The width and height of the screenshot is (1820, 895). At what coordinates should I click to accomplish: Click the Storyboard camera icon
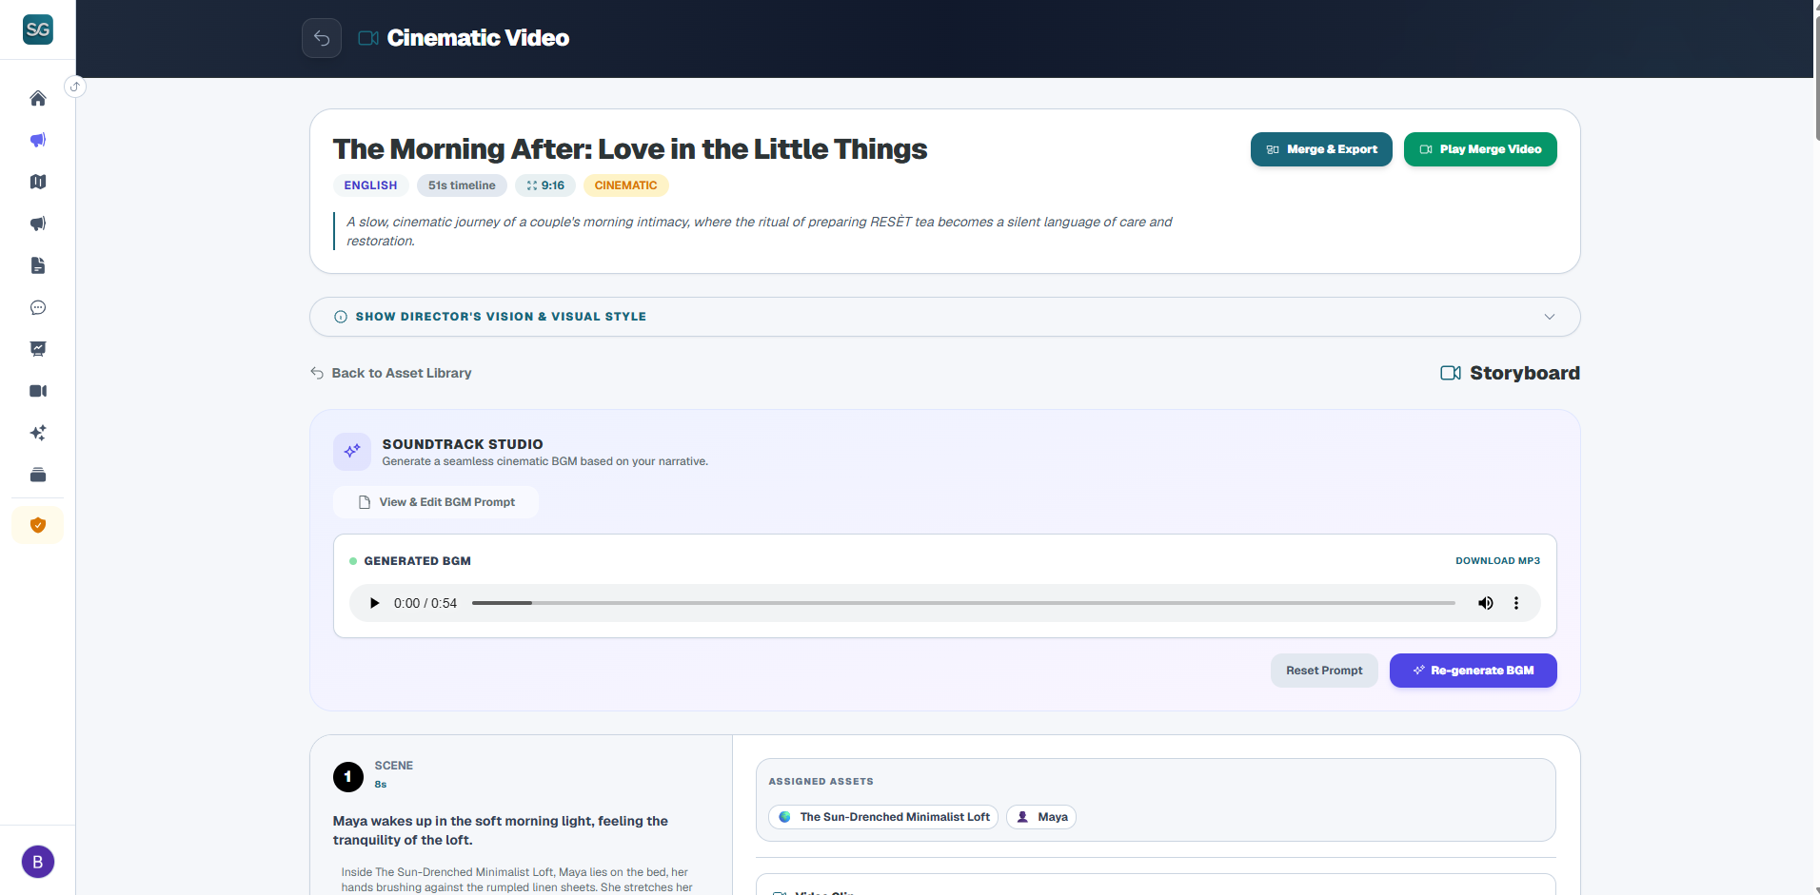point(1451,373)
